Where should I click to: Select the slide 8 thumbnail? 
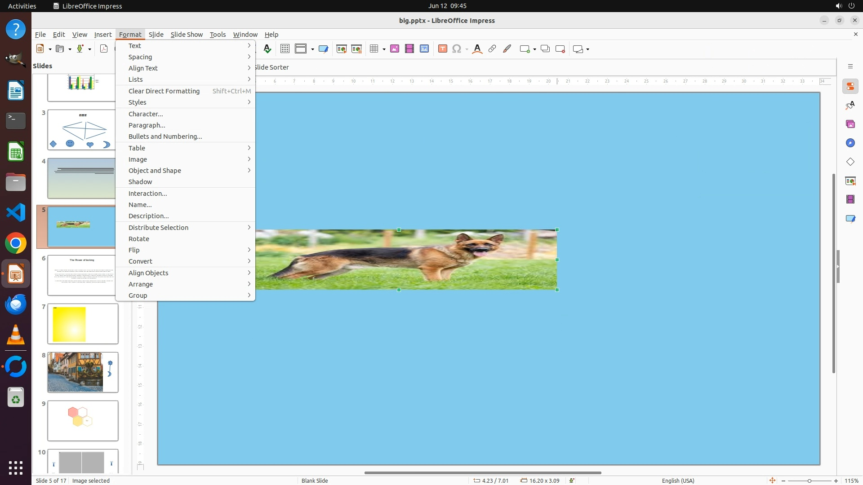click(x=83, y=372)
